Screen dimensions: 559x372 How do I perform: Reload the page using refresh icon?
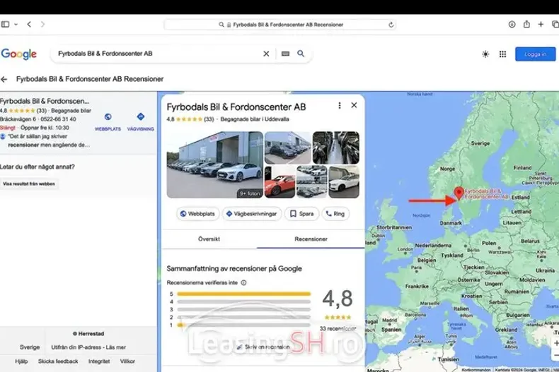coord(391,24)
